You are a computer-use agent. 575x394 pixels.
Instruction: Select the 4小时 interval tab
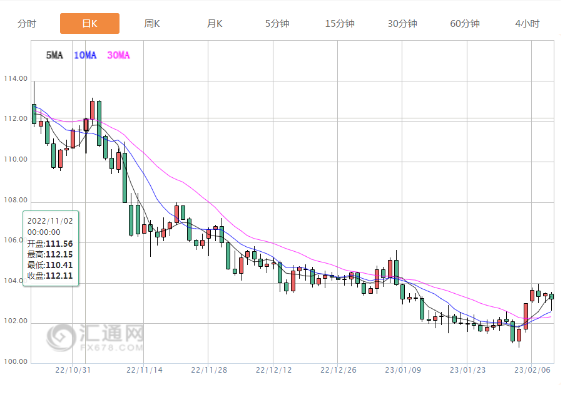click(x=527, y=24)
